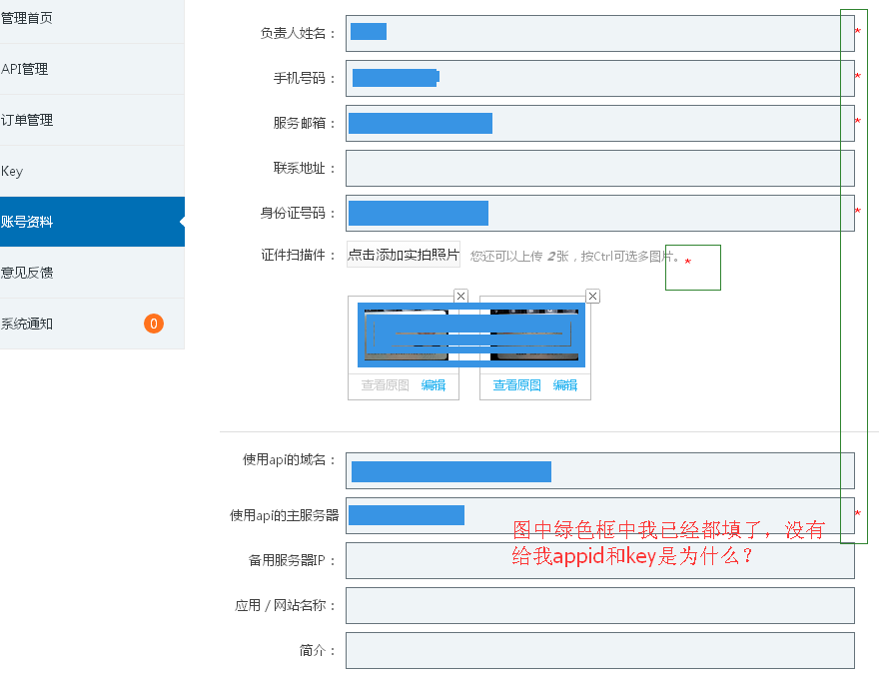Click 点击添加实拍照片 upload button
The width and height of the screenshot is (879, 674).
point(404,255)
